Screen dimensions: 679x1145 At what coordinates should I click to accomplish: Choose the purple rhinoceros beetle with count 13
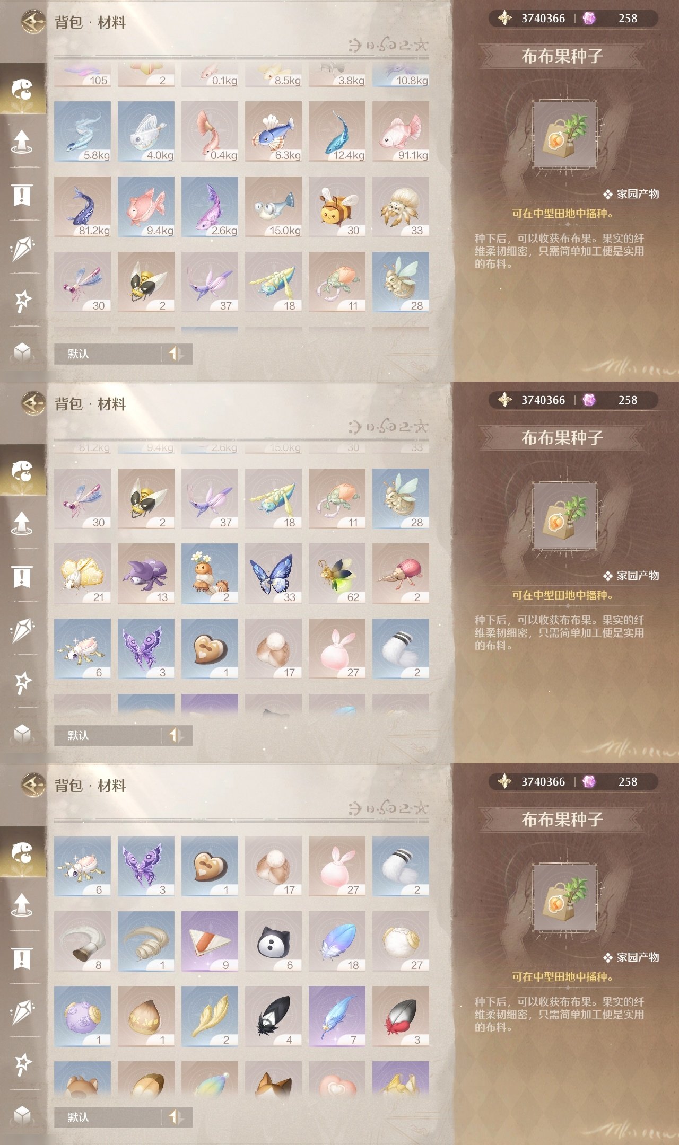point(146,574)
